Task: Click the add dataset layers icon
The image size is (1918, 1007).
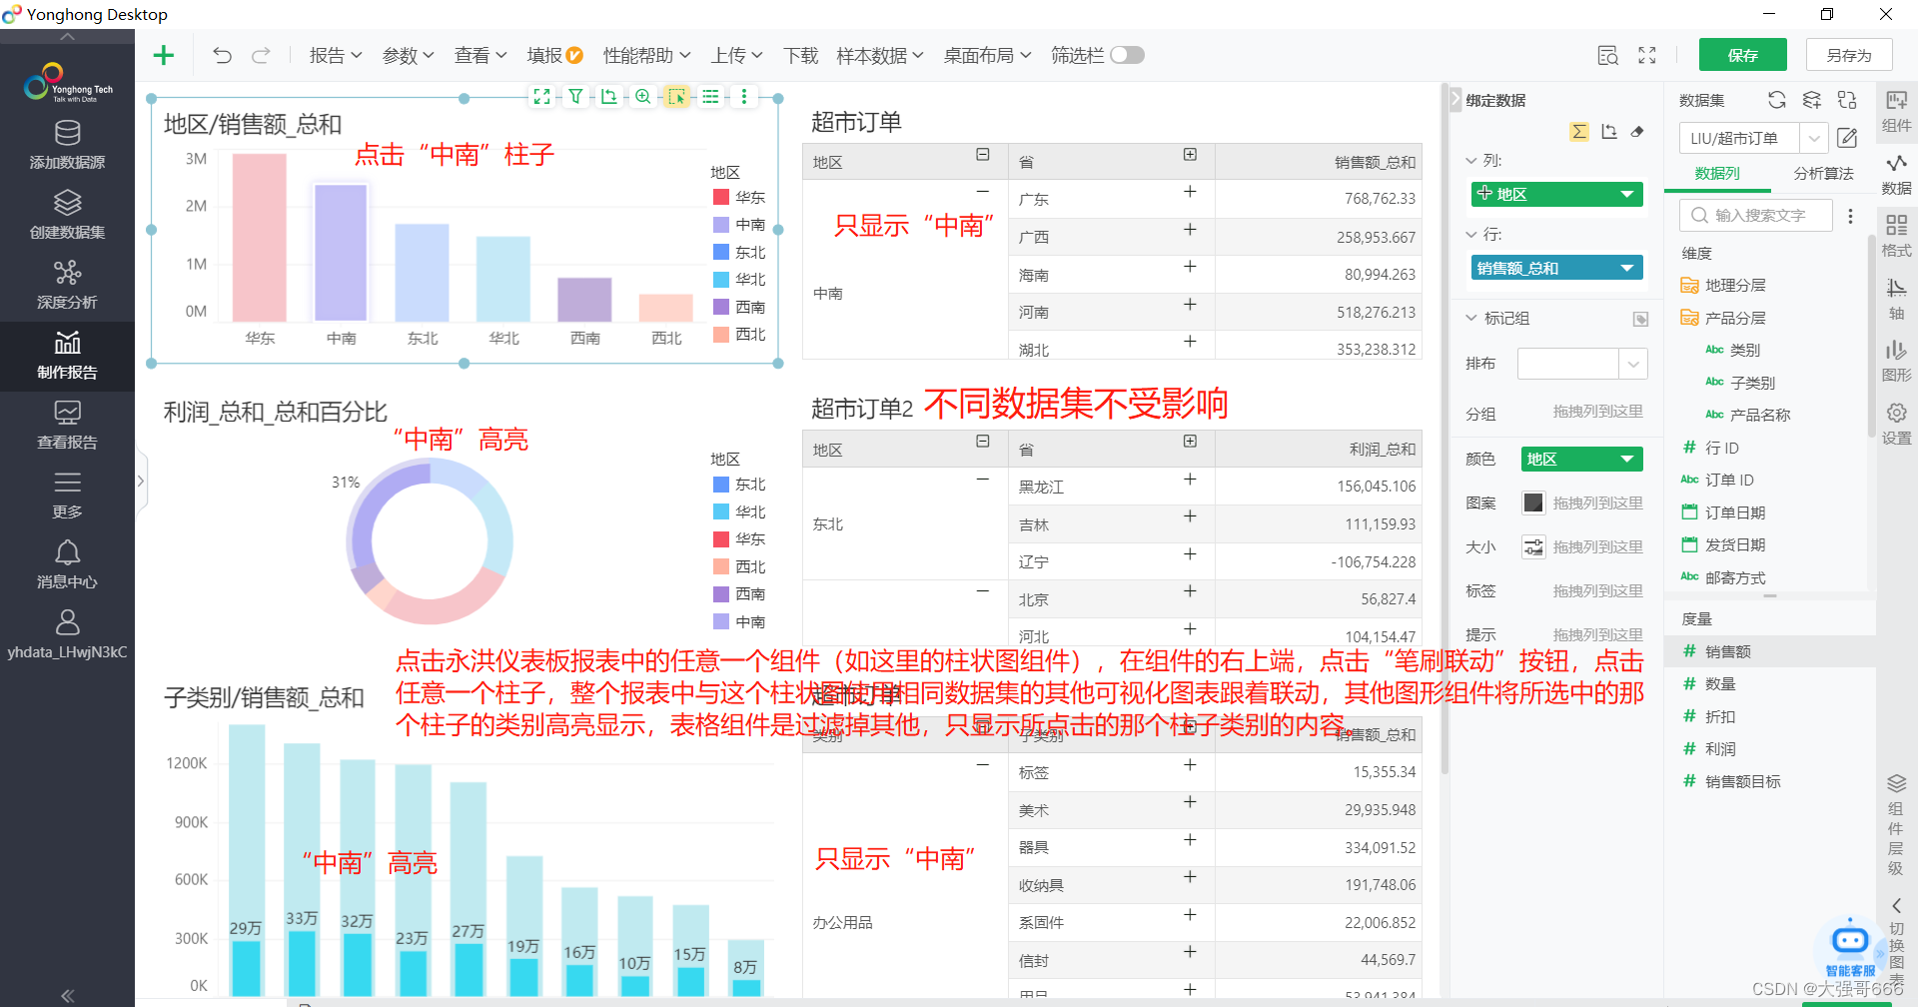Action: pyautogui.click(x=1811, y=100)
